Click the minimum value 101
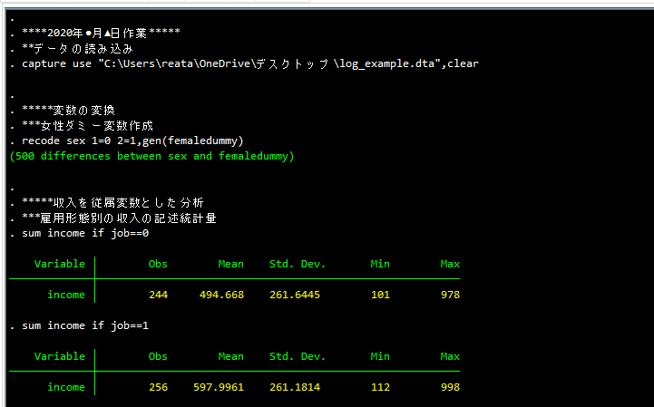Viewport: 654px width, 407px height. [x=380, y=295]
